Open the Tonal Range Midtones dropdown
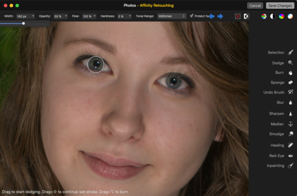 point(172,16)
